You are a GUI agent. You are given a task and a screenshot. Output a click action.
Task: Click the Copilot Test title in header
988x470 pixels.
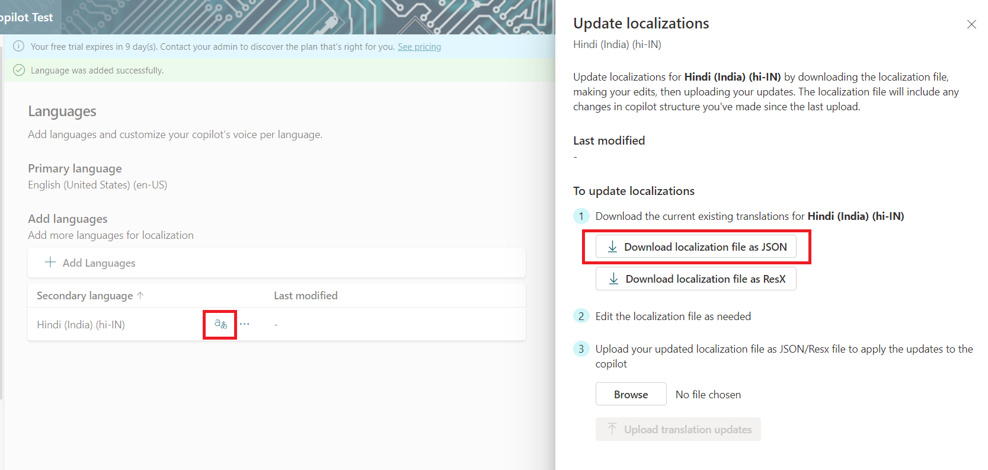pos(27,17)
